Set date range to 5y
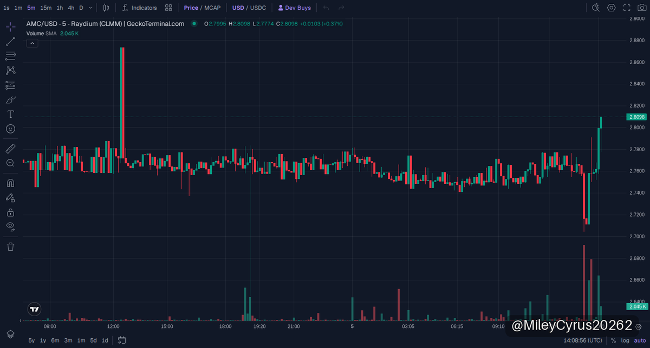 31,340
